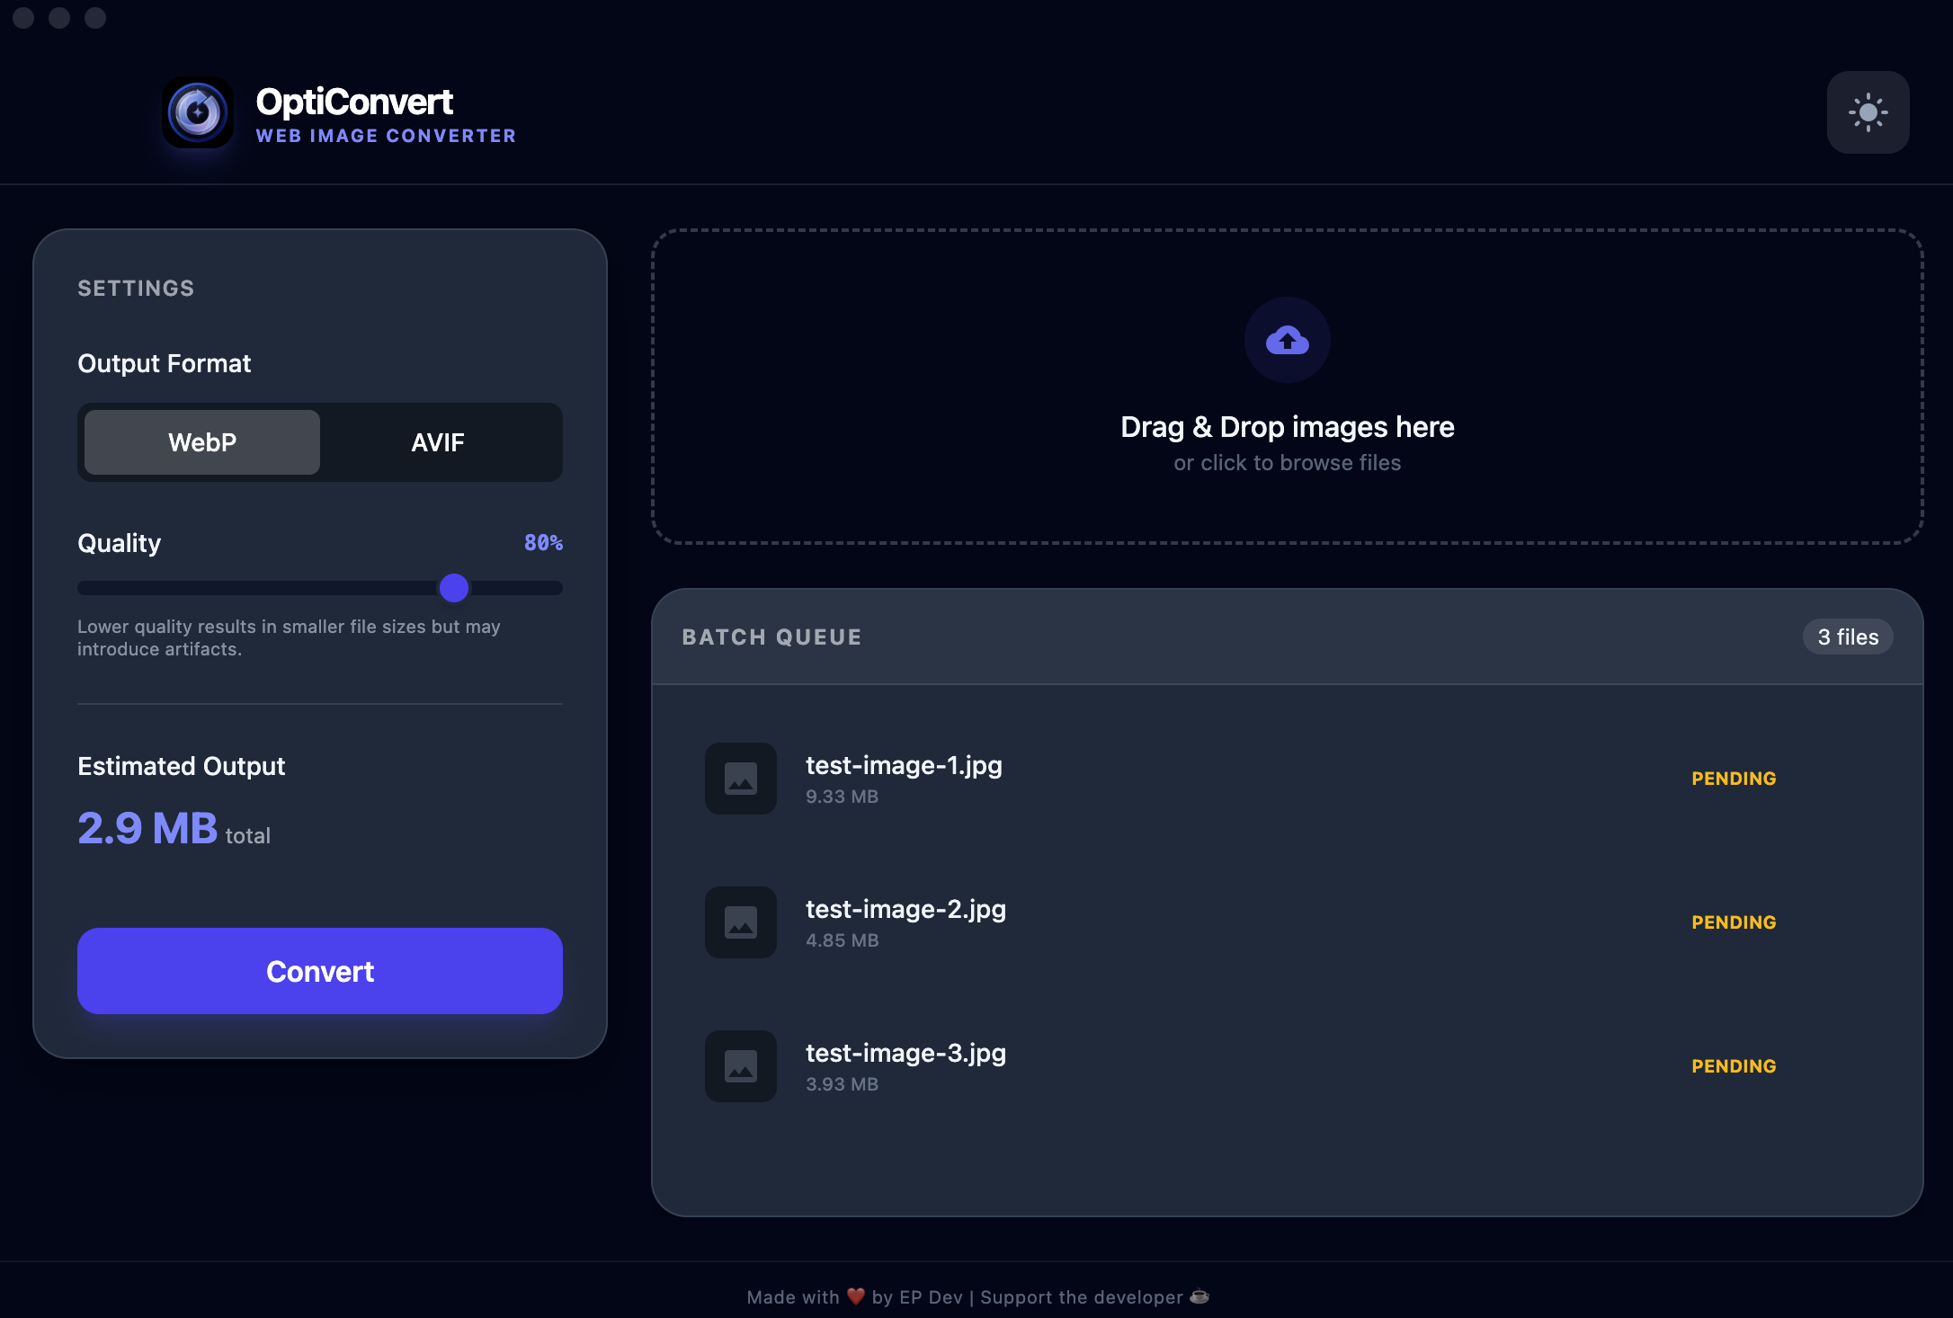1953x1318 pixels.
Task: Click the 'or click to browse files' text
Action: pyautogui.click(x=1287, y=463)
